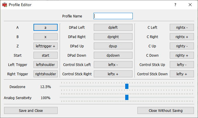
Task: Click the Profile Name text field
Action: 113,16
